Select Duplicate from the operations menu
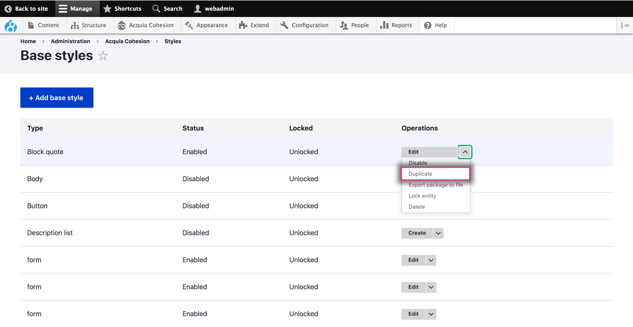This screenshot has height=327, width=633. 436,174
